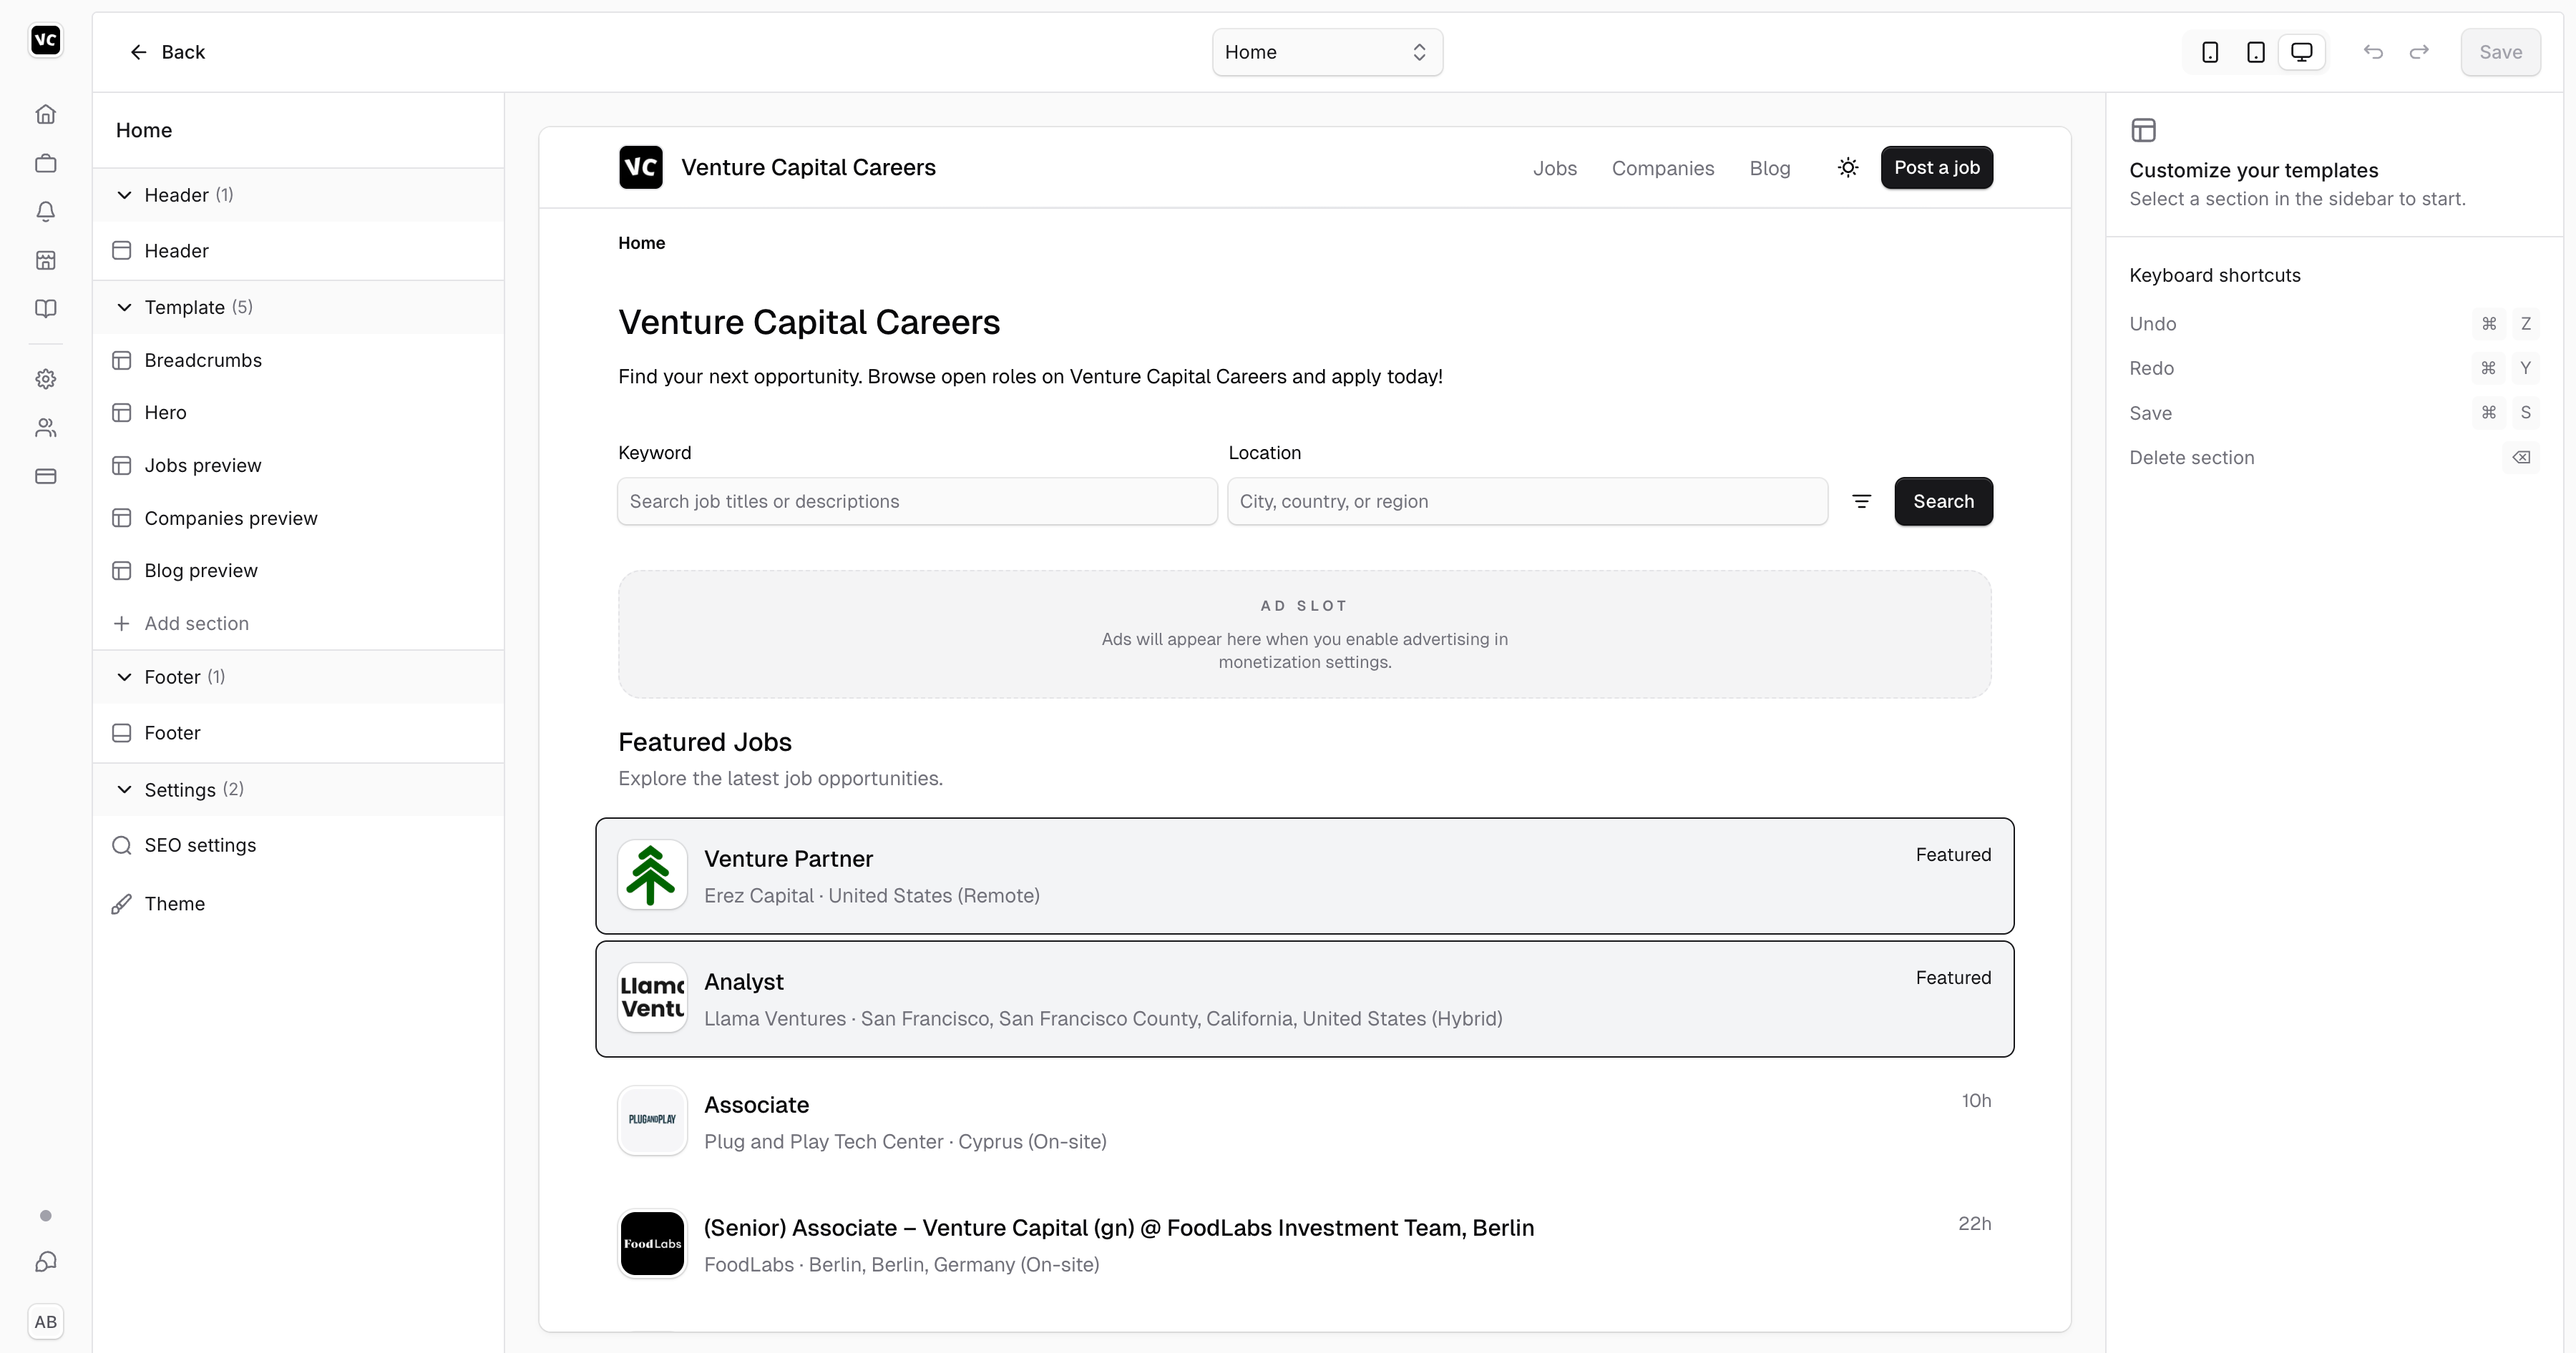Image resolution: width=2576 pixels, height=1353 pixels.
Task: Click the undo arrow icon
Action: pos(2373,52)
